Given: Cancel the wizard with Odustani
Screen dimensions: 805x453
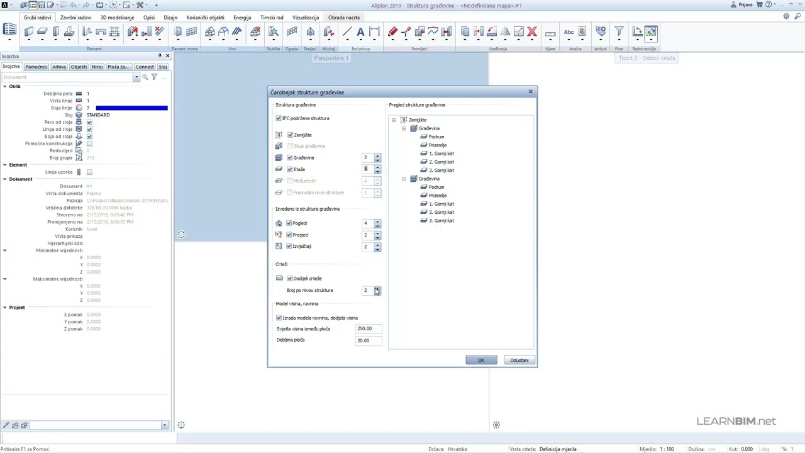Looking at the screenshot, I should [x=519, y=361].
